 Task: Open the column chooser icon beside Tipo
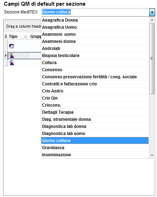6,36
